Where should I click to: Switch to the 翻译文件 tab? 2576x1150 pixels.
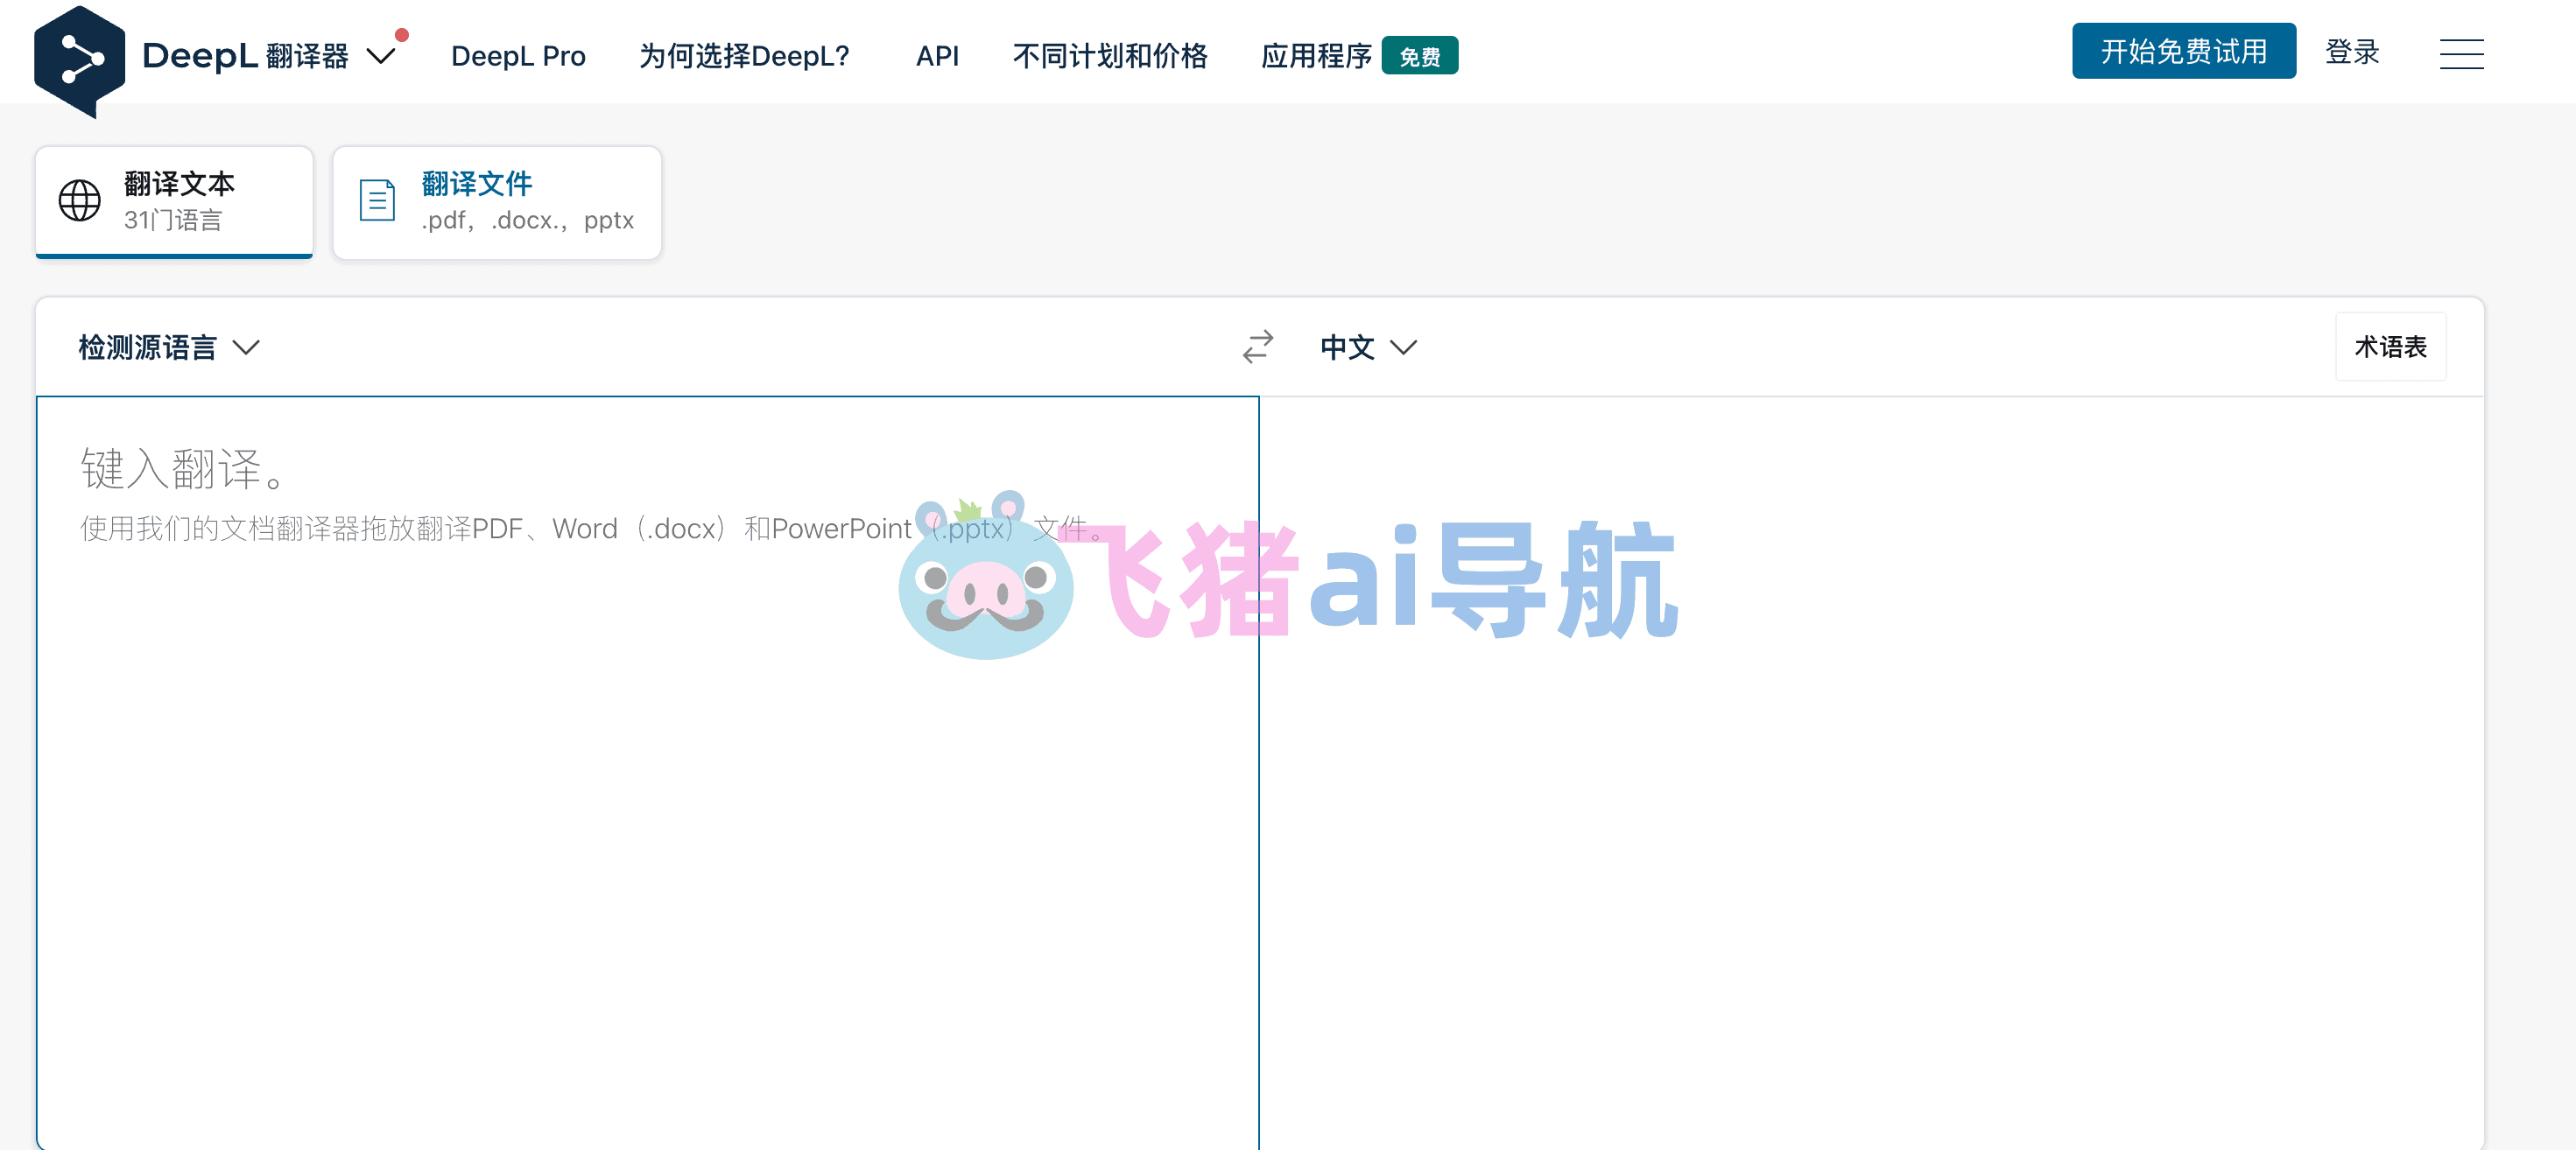[497, 203]
